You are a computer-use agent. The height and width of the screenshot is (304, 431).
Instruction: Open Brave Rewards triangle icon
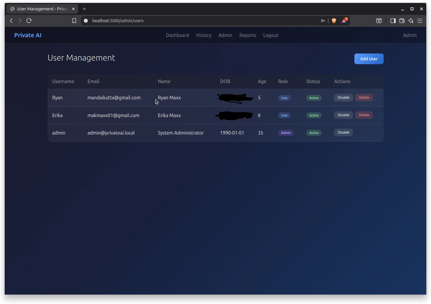coord(344,20)
